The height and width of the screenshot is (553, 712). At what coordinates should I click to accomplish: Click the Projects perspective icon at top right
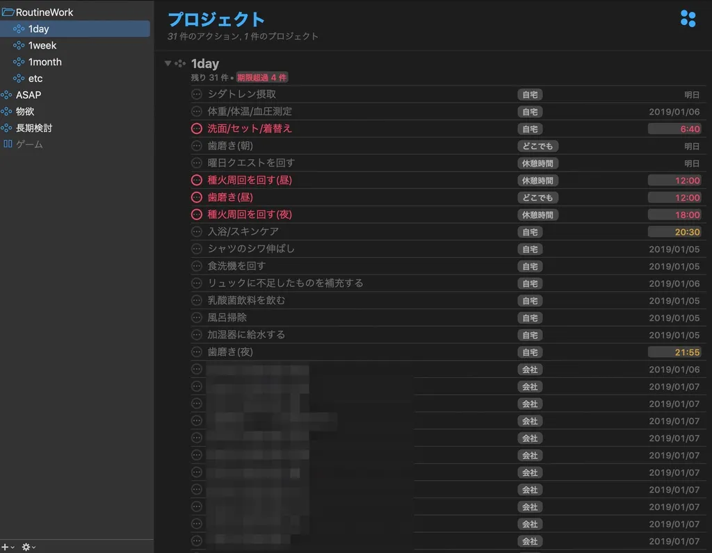click(688, 19)
